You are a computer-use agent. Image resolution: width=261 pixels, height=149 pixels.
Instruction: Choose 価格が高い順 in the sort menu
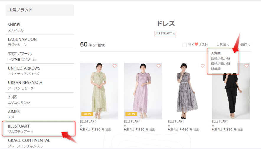(x=220, y=64)
